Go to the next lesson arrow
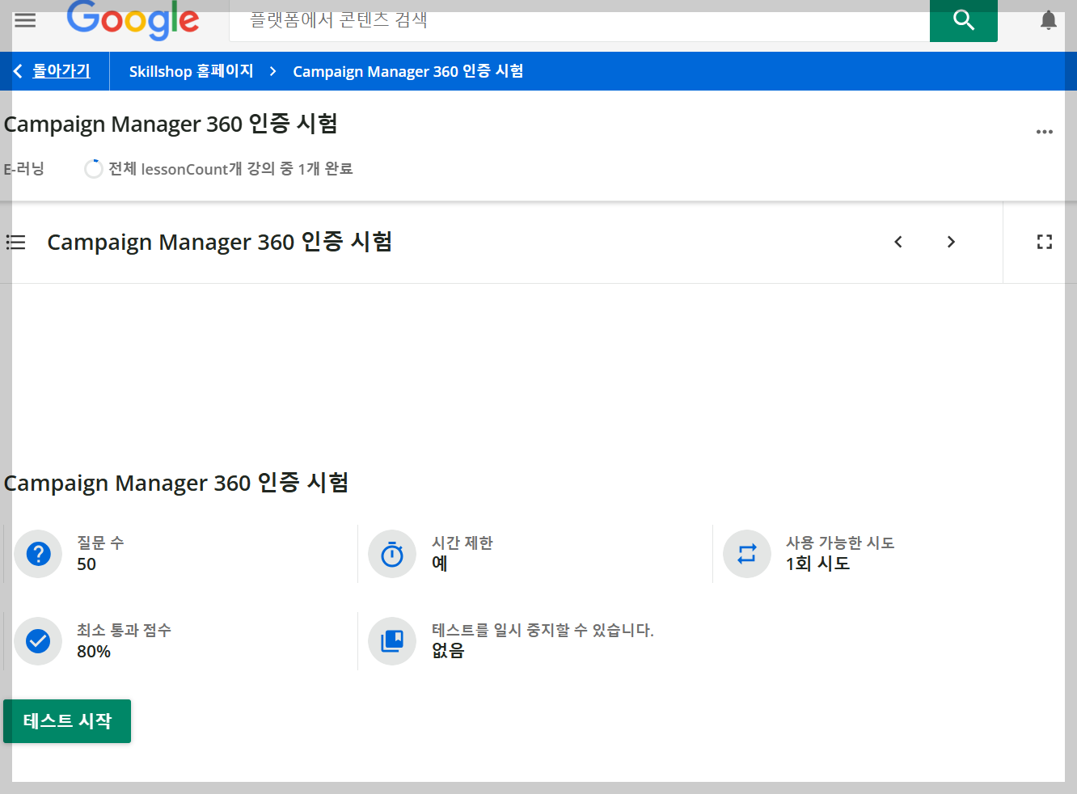 [x=951, y=242]
